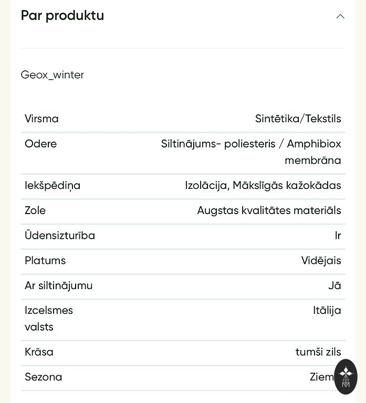Open the floating chat widget icon
The height and width of the screenshot is (403, 366).
coord(346,376)
